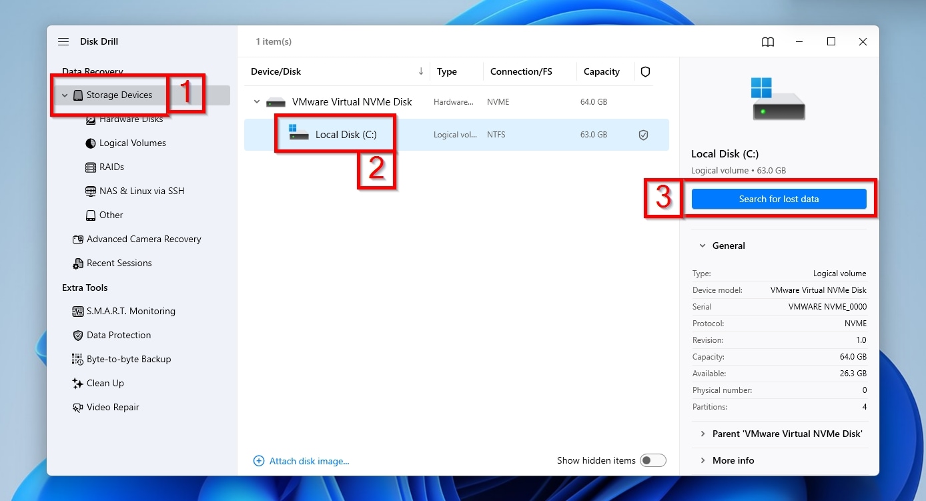The width and height of the screenshot is (926, 501).
Task: Click the S.M.A.R.T. Monitoring icon
Action: (x=77, y=312)
